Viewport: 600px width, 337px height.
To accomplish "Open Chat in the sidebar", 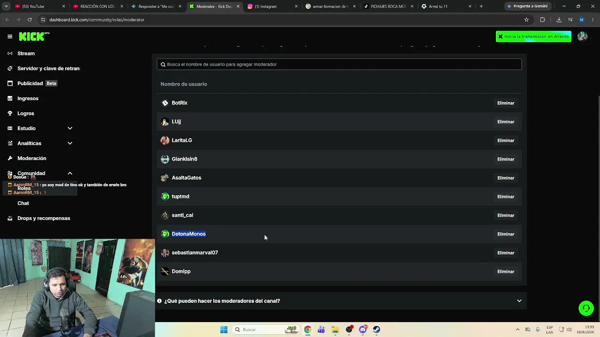I will tap(23, 203).
